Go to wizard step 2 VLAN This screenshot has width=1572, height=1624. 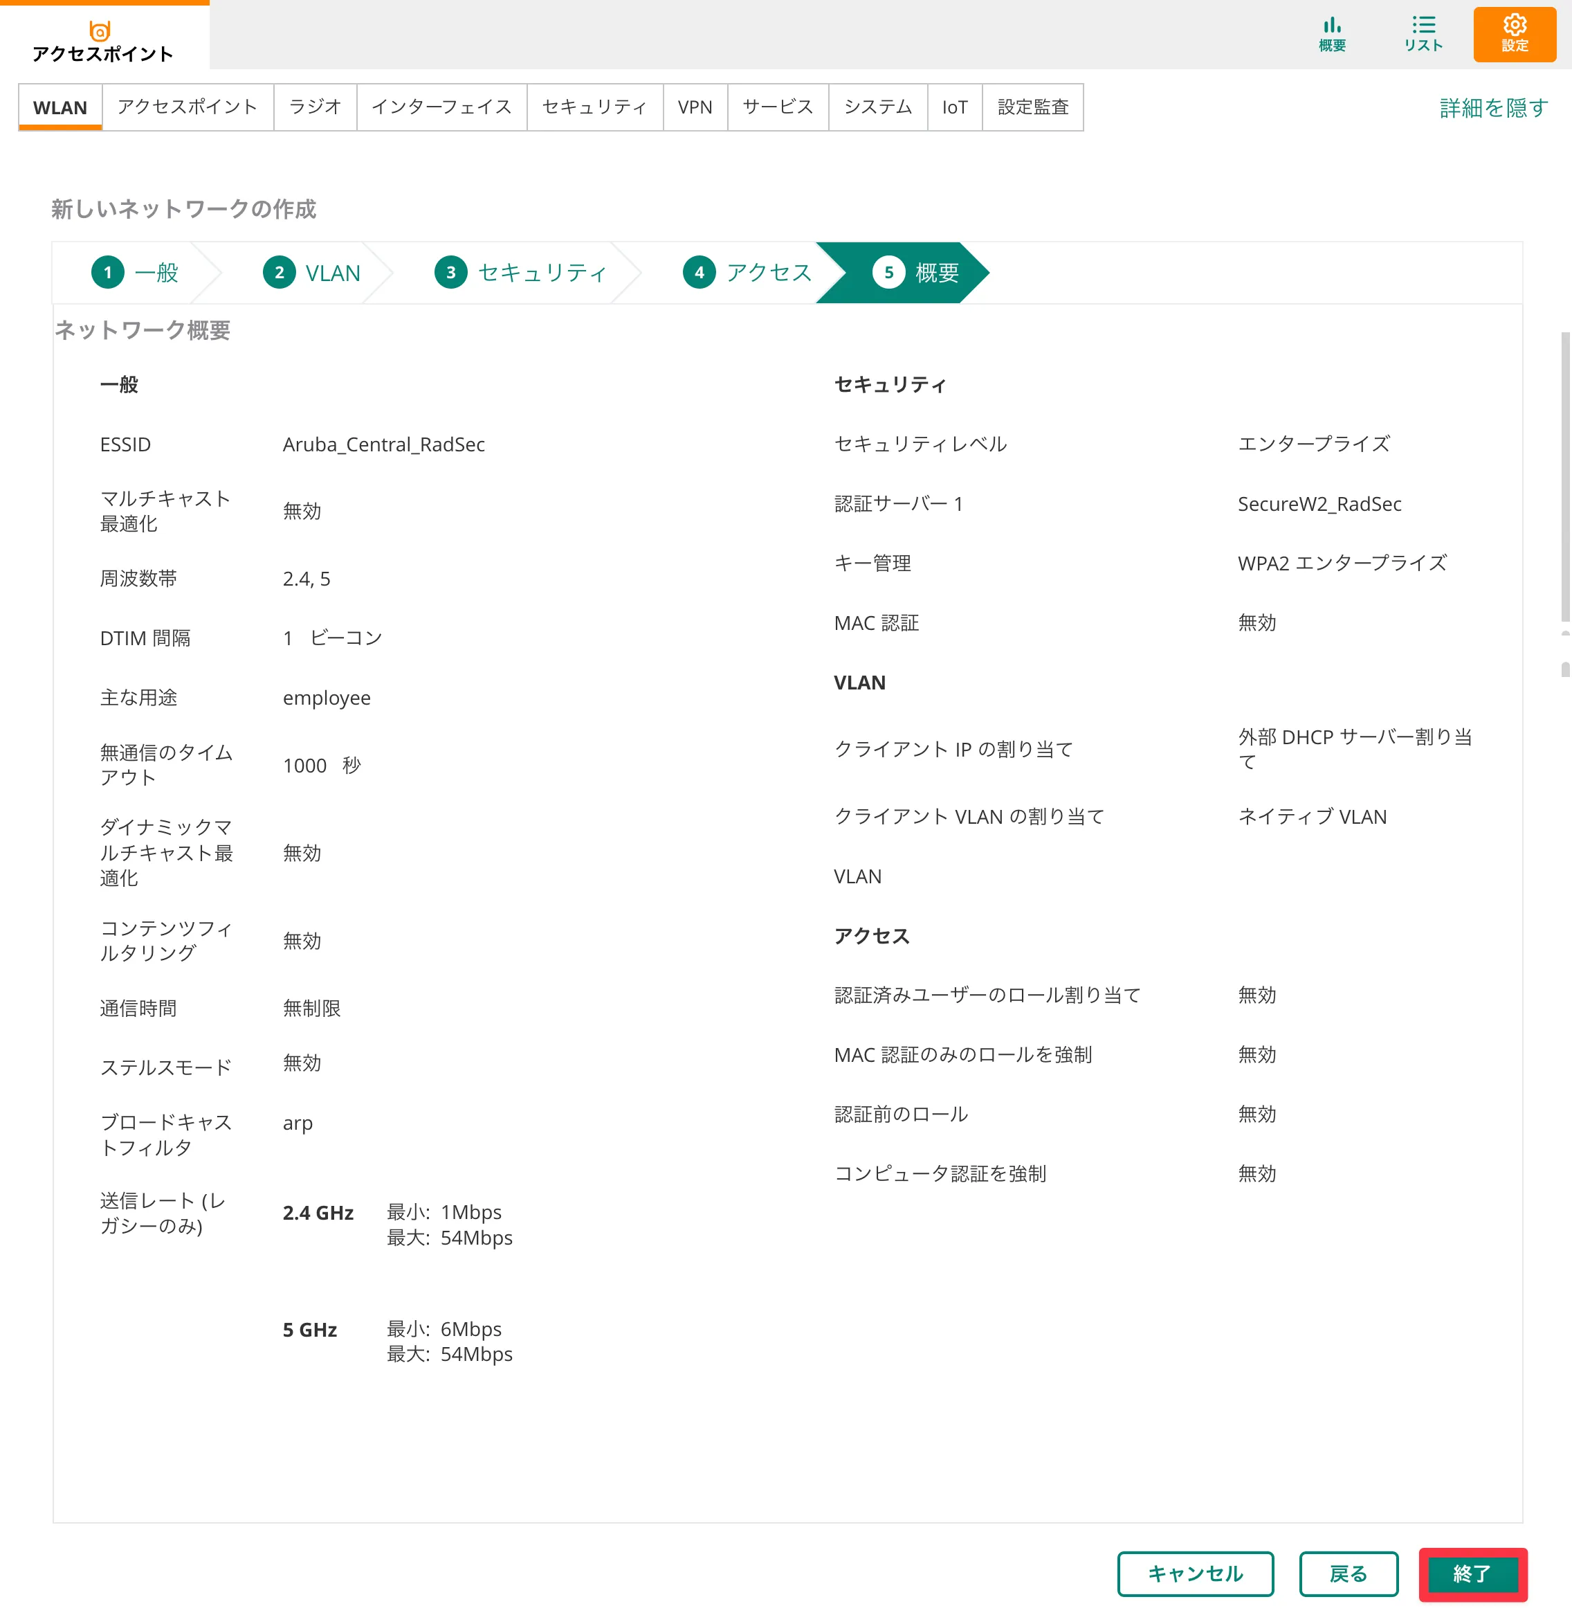pyautogui.click(x=311, y=273)
